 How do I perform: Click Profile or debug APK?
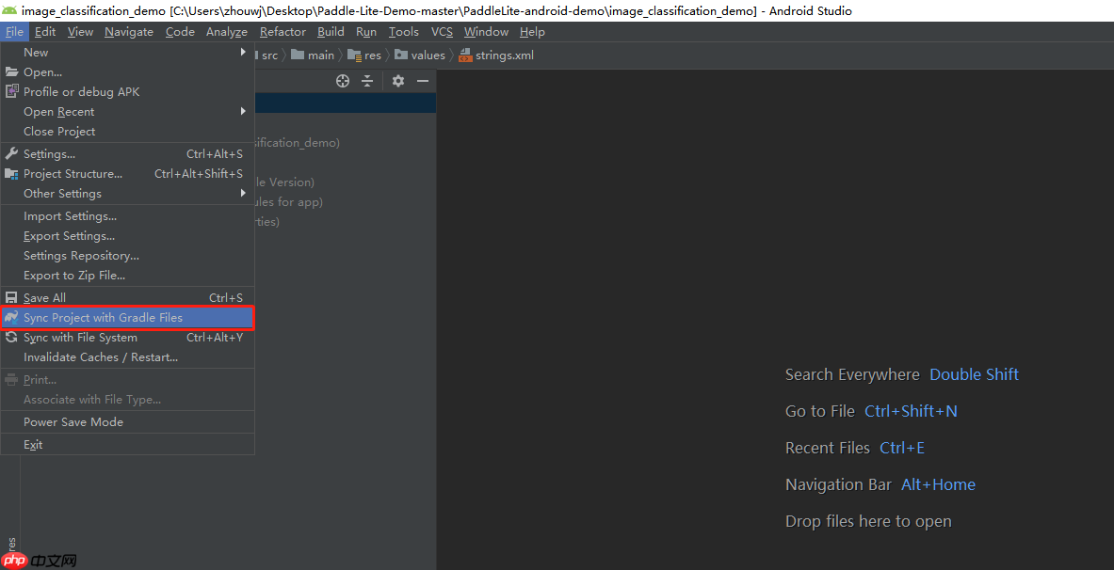[81, 92]
